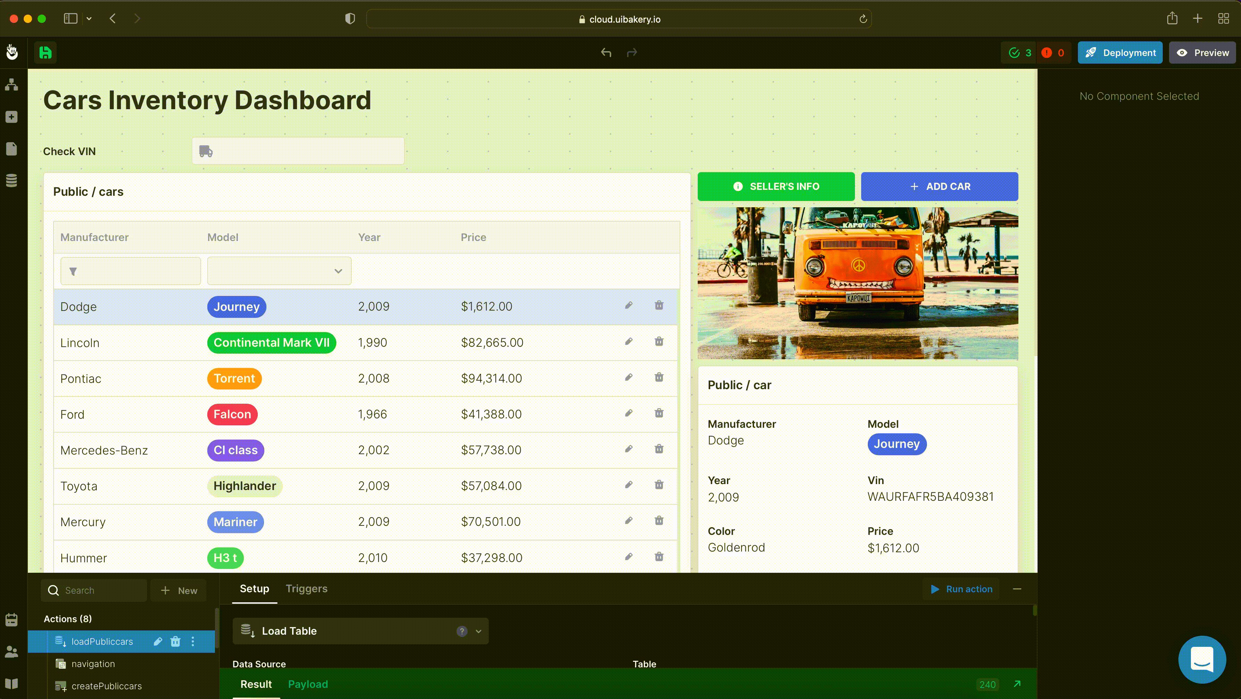This screenshot has width=1241, height=699.
Task: Toggle the browser sidebar icon
Action: [x=70, y=18]
